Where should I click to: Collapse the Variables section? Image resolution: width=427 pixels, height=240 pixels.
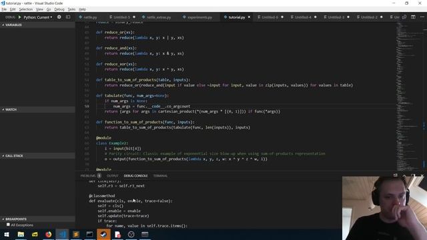(37, 25)
